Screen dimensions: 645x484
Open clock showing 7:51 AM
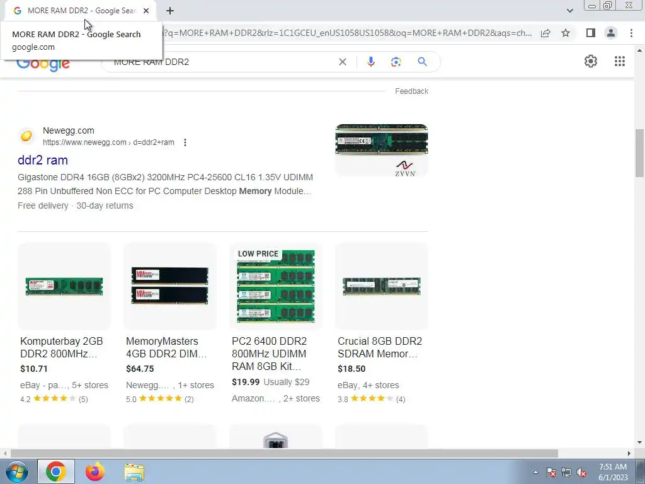coord(613,472)
